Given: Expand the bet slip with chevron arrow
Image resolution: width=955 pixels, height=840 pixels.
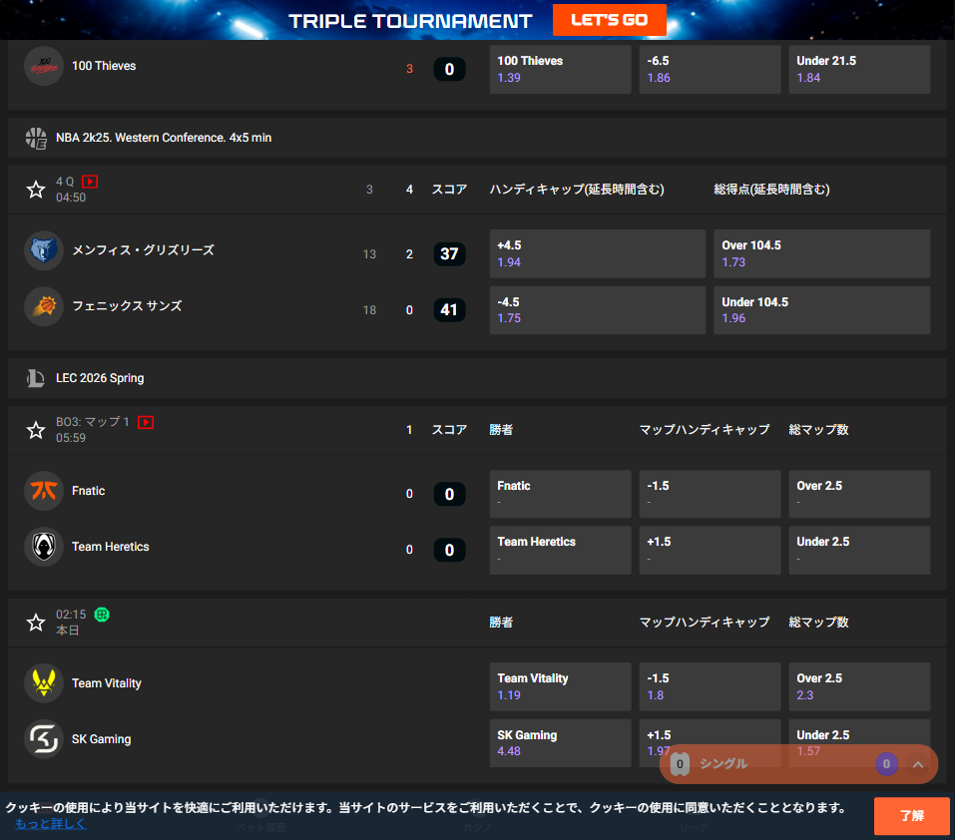Looking at the screenshot, I should [x=918, y=764].
